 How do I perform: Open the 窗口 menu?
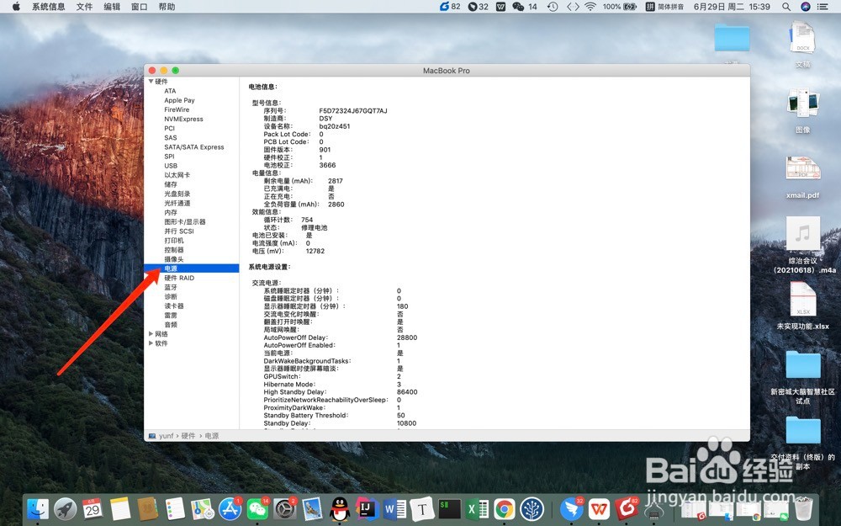(x=139, y=7)
